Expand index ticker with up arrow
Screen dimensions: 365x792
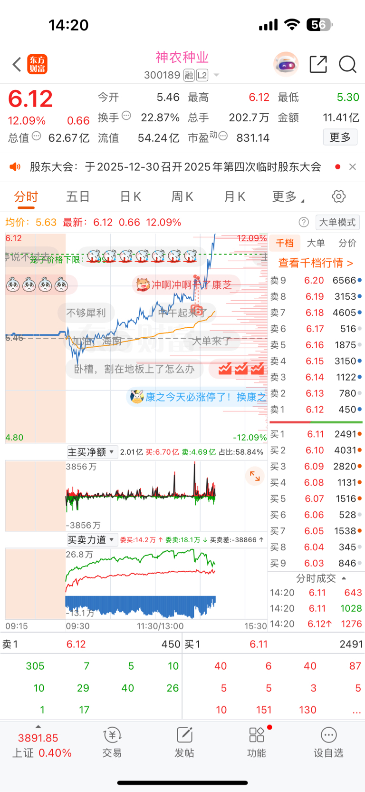pyautogui.click(x=38, y=726)
